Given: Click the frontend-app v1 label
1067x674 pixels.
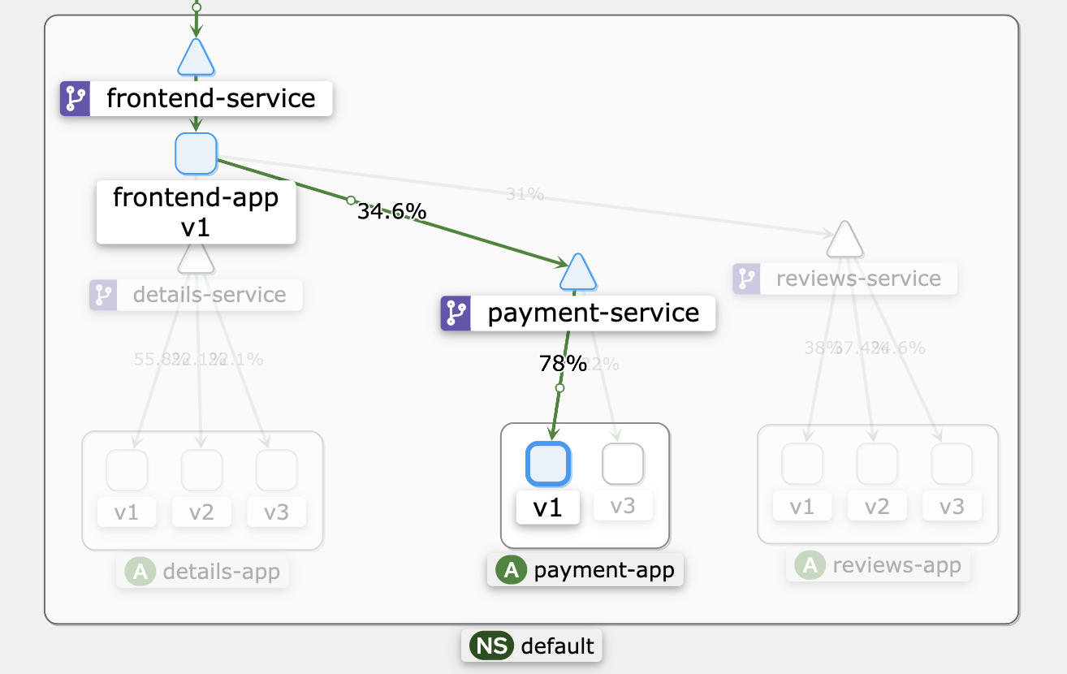Looking at the screenshot, I should click(x=196, y=212).
